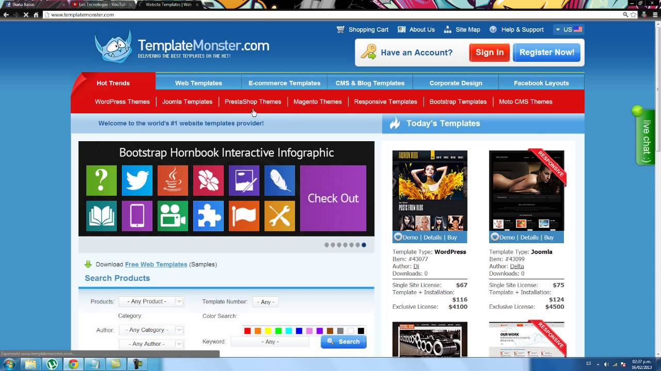The width and height of the screenshot is (661, 371).
Task: Switch to the Corporate Design tab
Action: coord(455,83)
